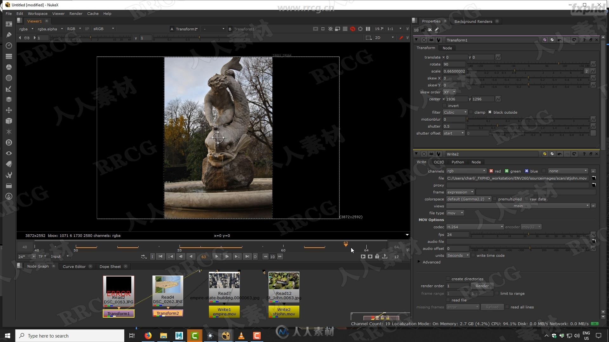Viewport: 609px width, 342px height.
Task: Switch to the Curve Editor tab
Action: (74, 267)
